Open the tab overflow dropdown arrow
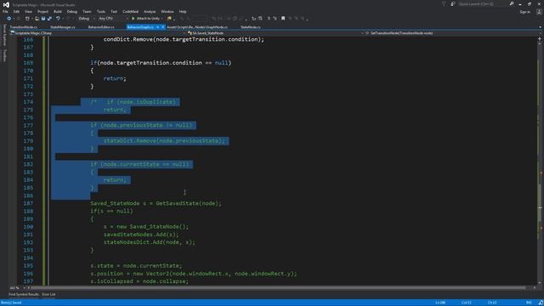This screenshot has width=544, height=306. point(540,27)
